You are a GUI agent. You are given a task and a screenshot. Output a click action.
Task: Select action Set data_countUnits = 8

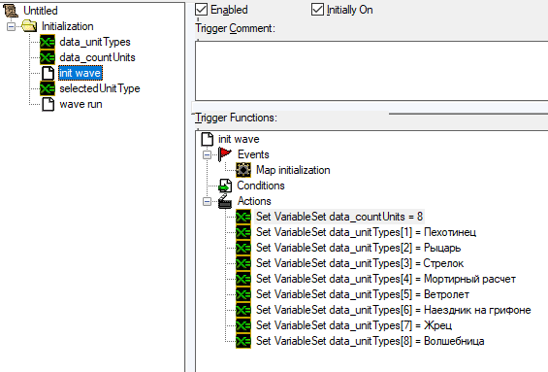click(x=339, y=217)
